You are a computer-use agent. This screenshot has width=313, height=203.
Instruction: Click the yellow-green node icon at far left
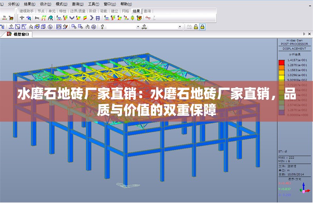coord(4,18)
